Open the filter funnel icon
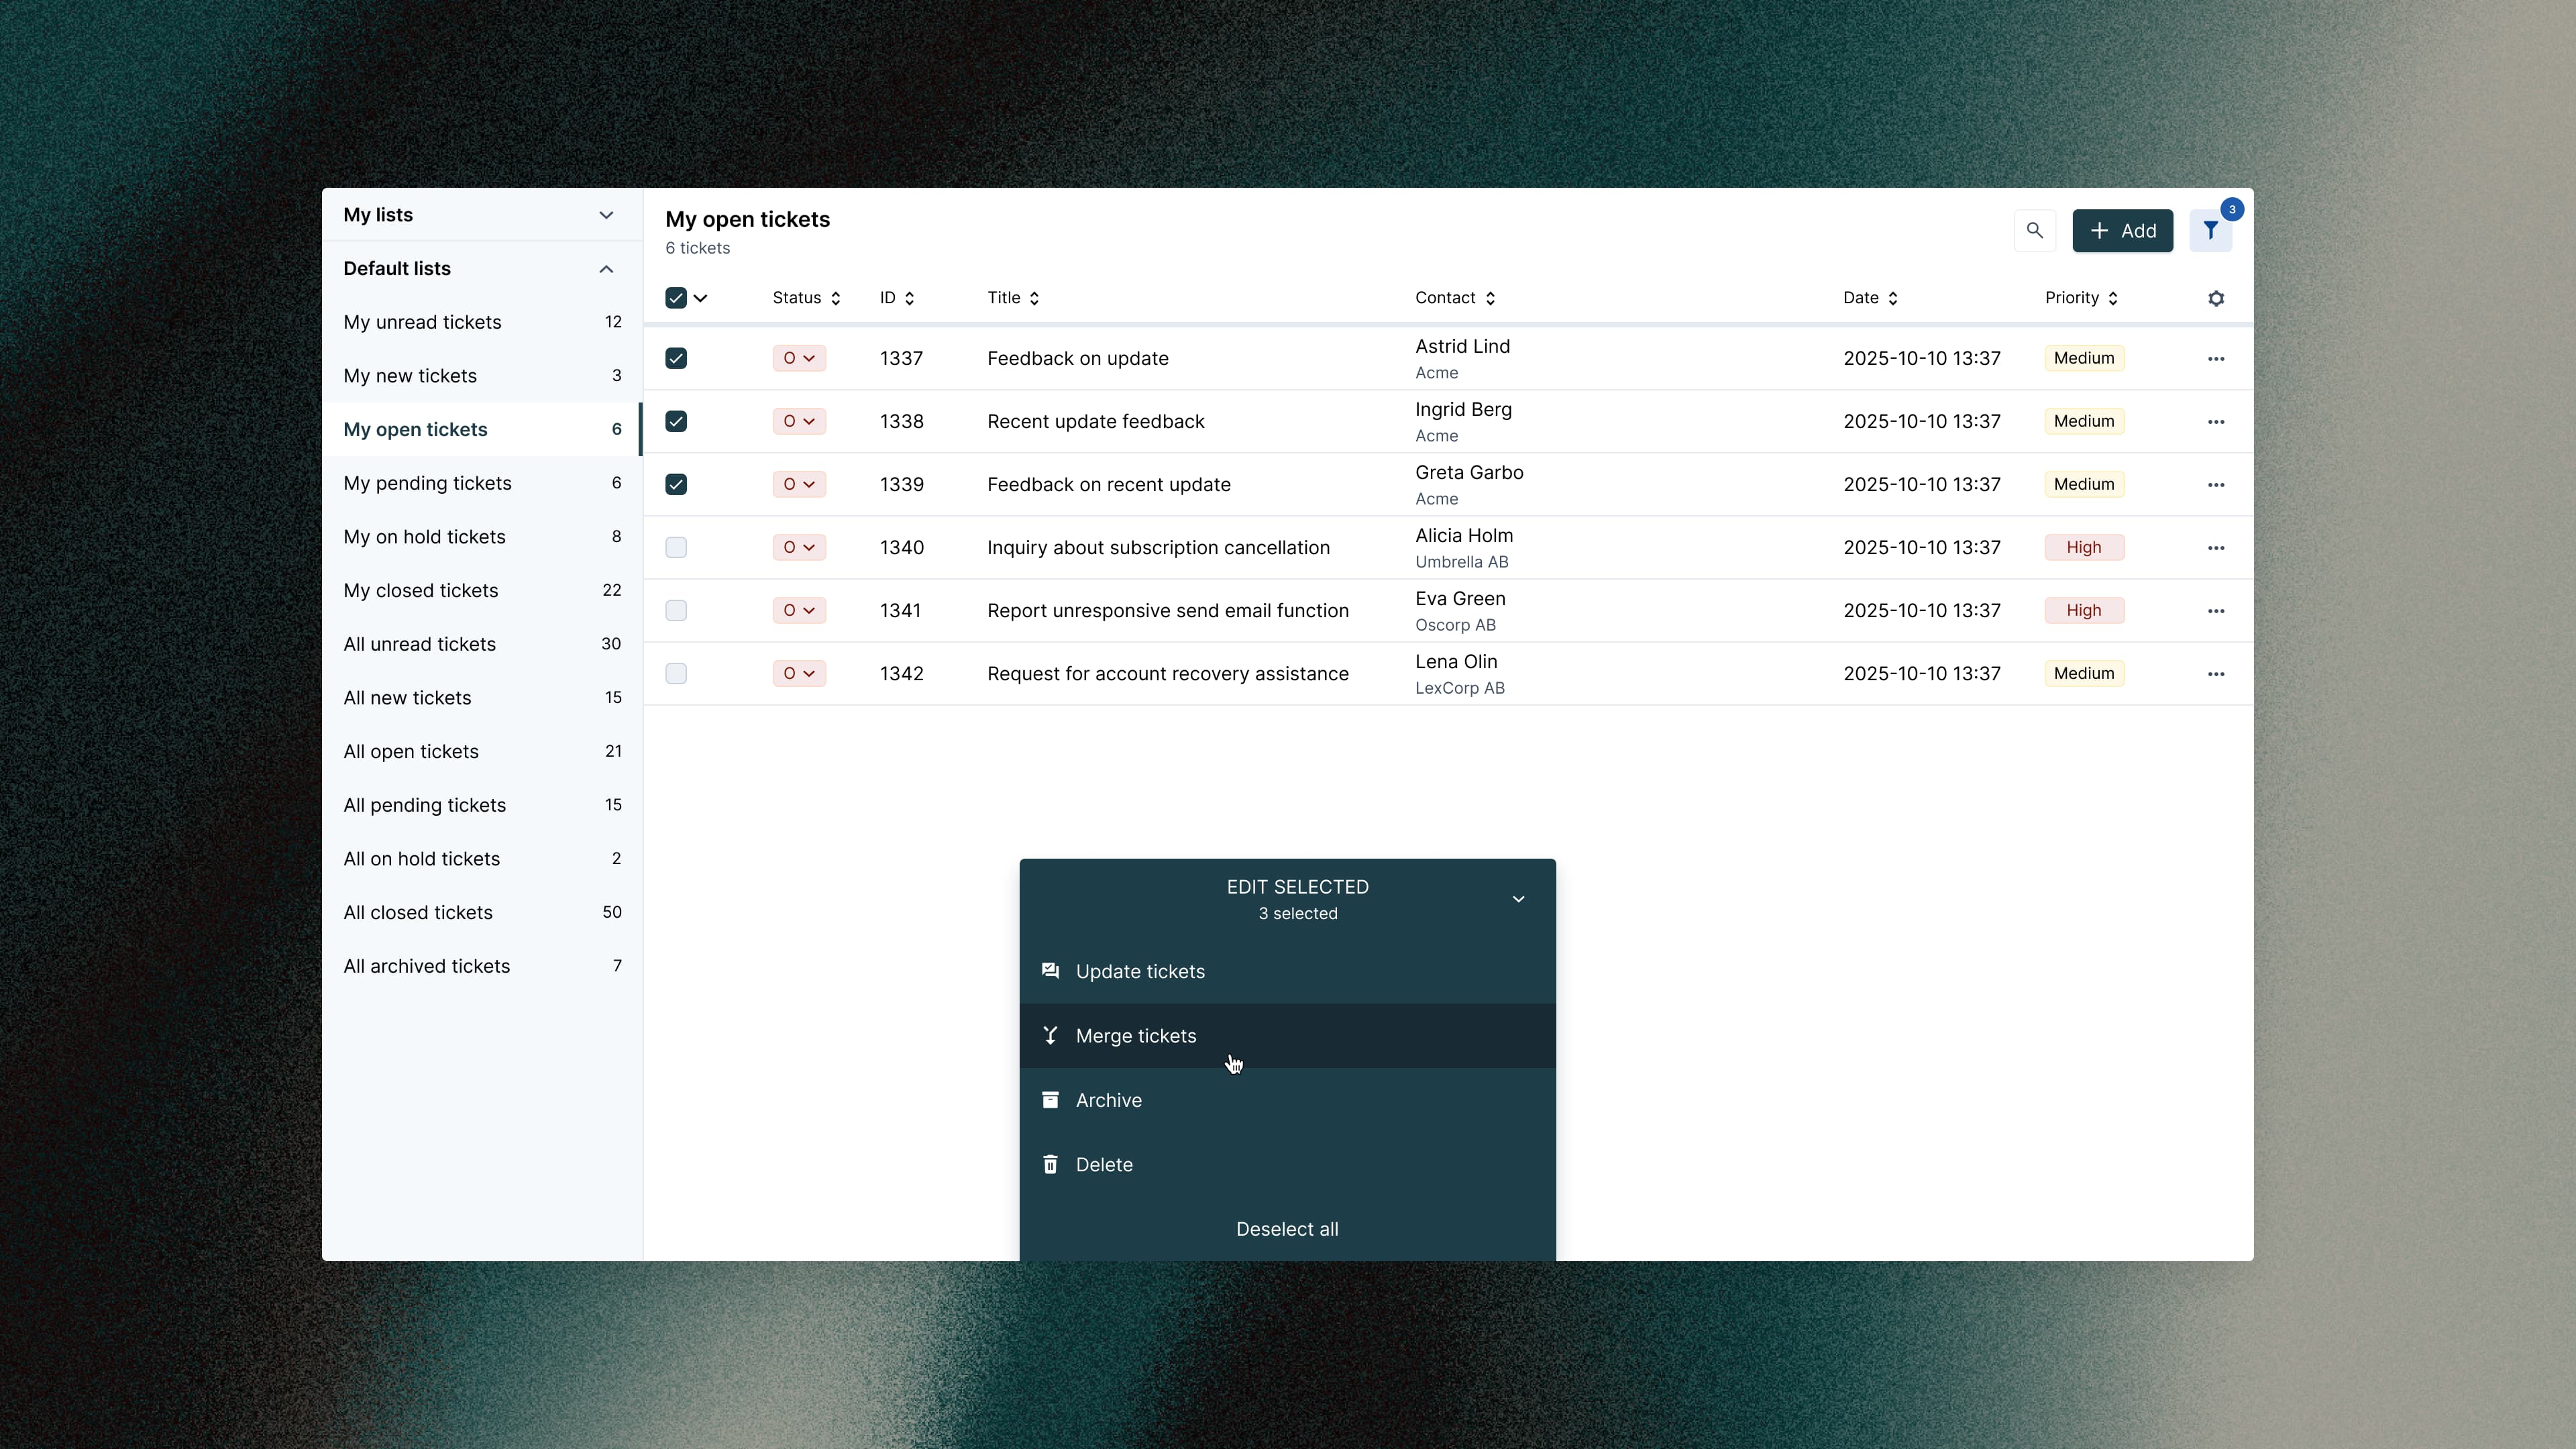Screen dimensions: 2576x1449 [2210, 230]
